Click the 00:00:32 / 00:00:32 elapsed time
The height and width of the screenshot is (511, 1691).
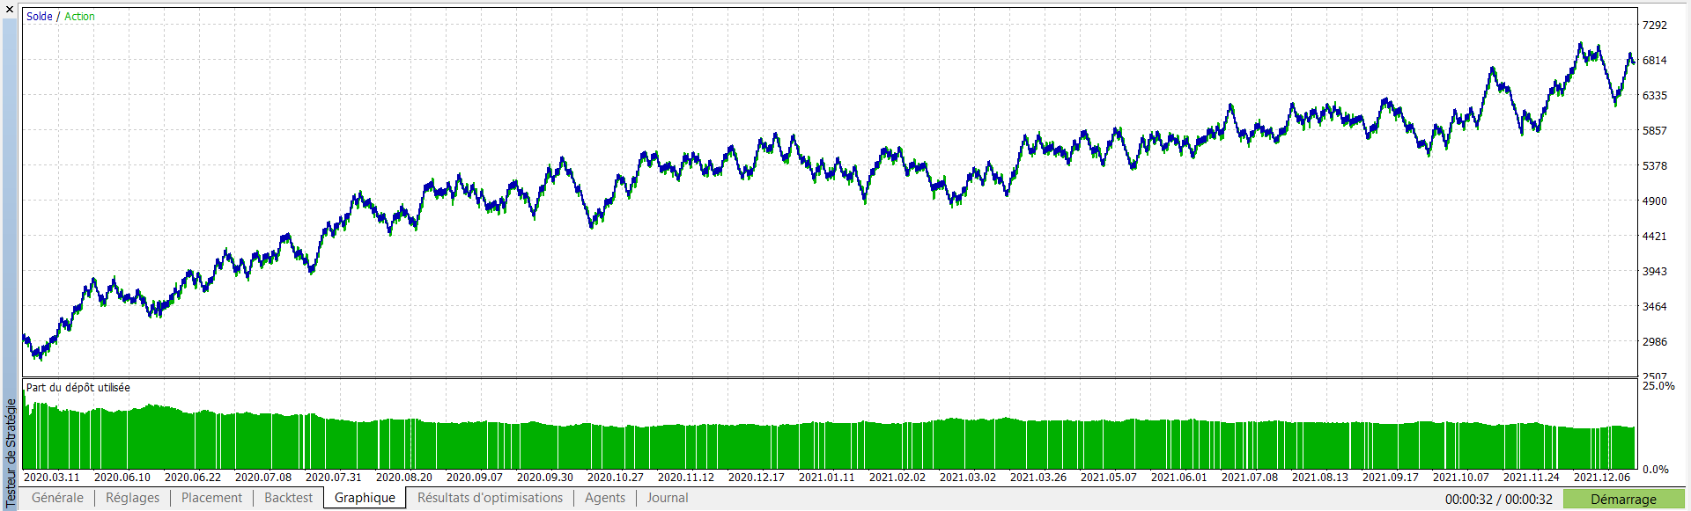pos(1499,500)
